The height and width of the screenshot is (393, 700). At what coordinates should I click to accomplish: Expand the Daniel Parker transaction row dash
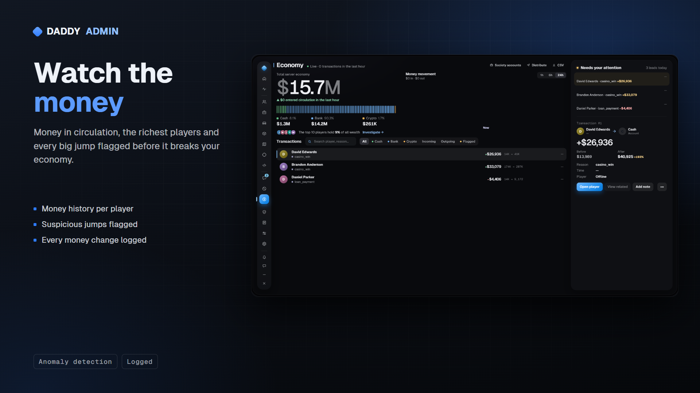point(562,179)
